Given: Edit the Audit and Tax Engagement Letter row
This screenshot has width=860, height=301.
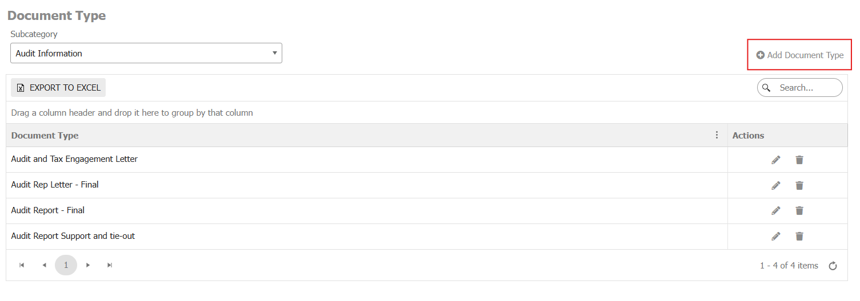Looking at the screenshot, I should coord(775,160).
